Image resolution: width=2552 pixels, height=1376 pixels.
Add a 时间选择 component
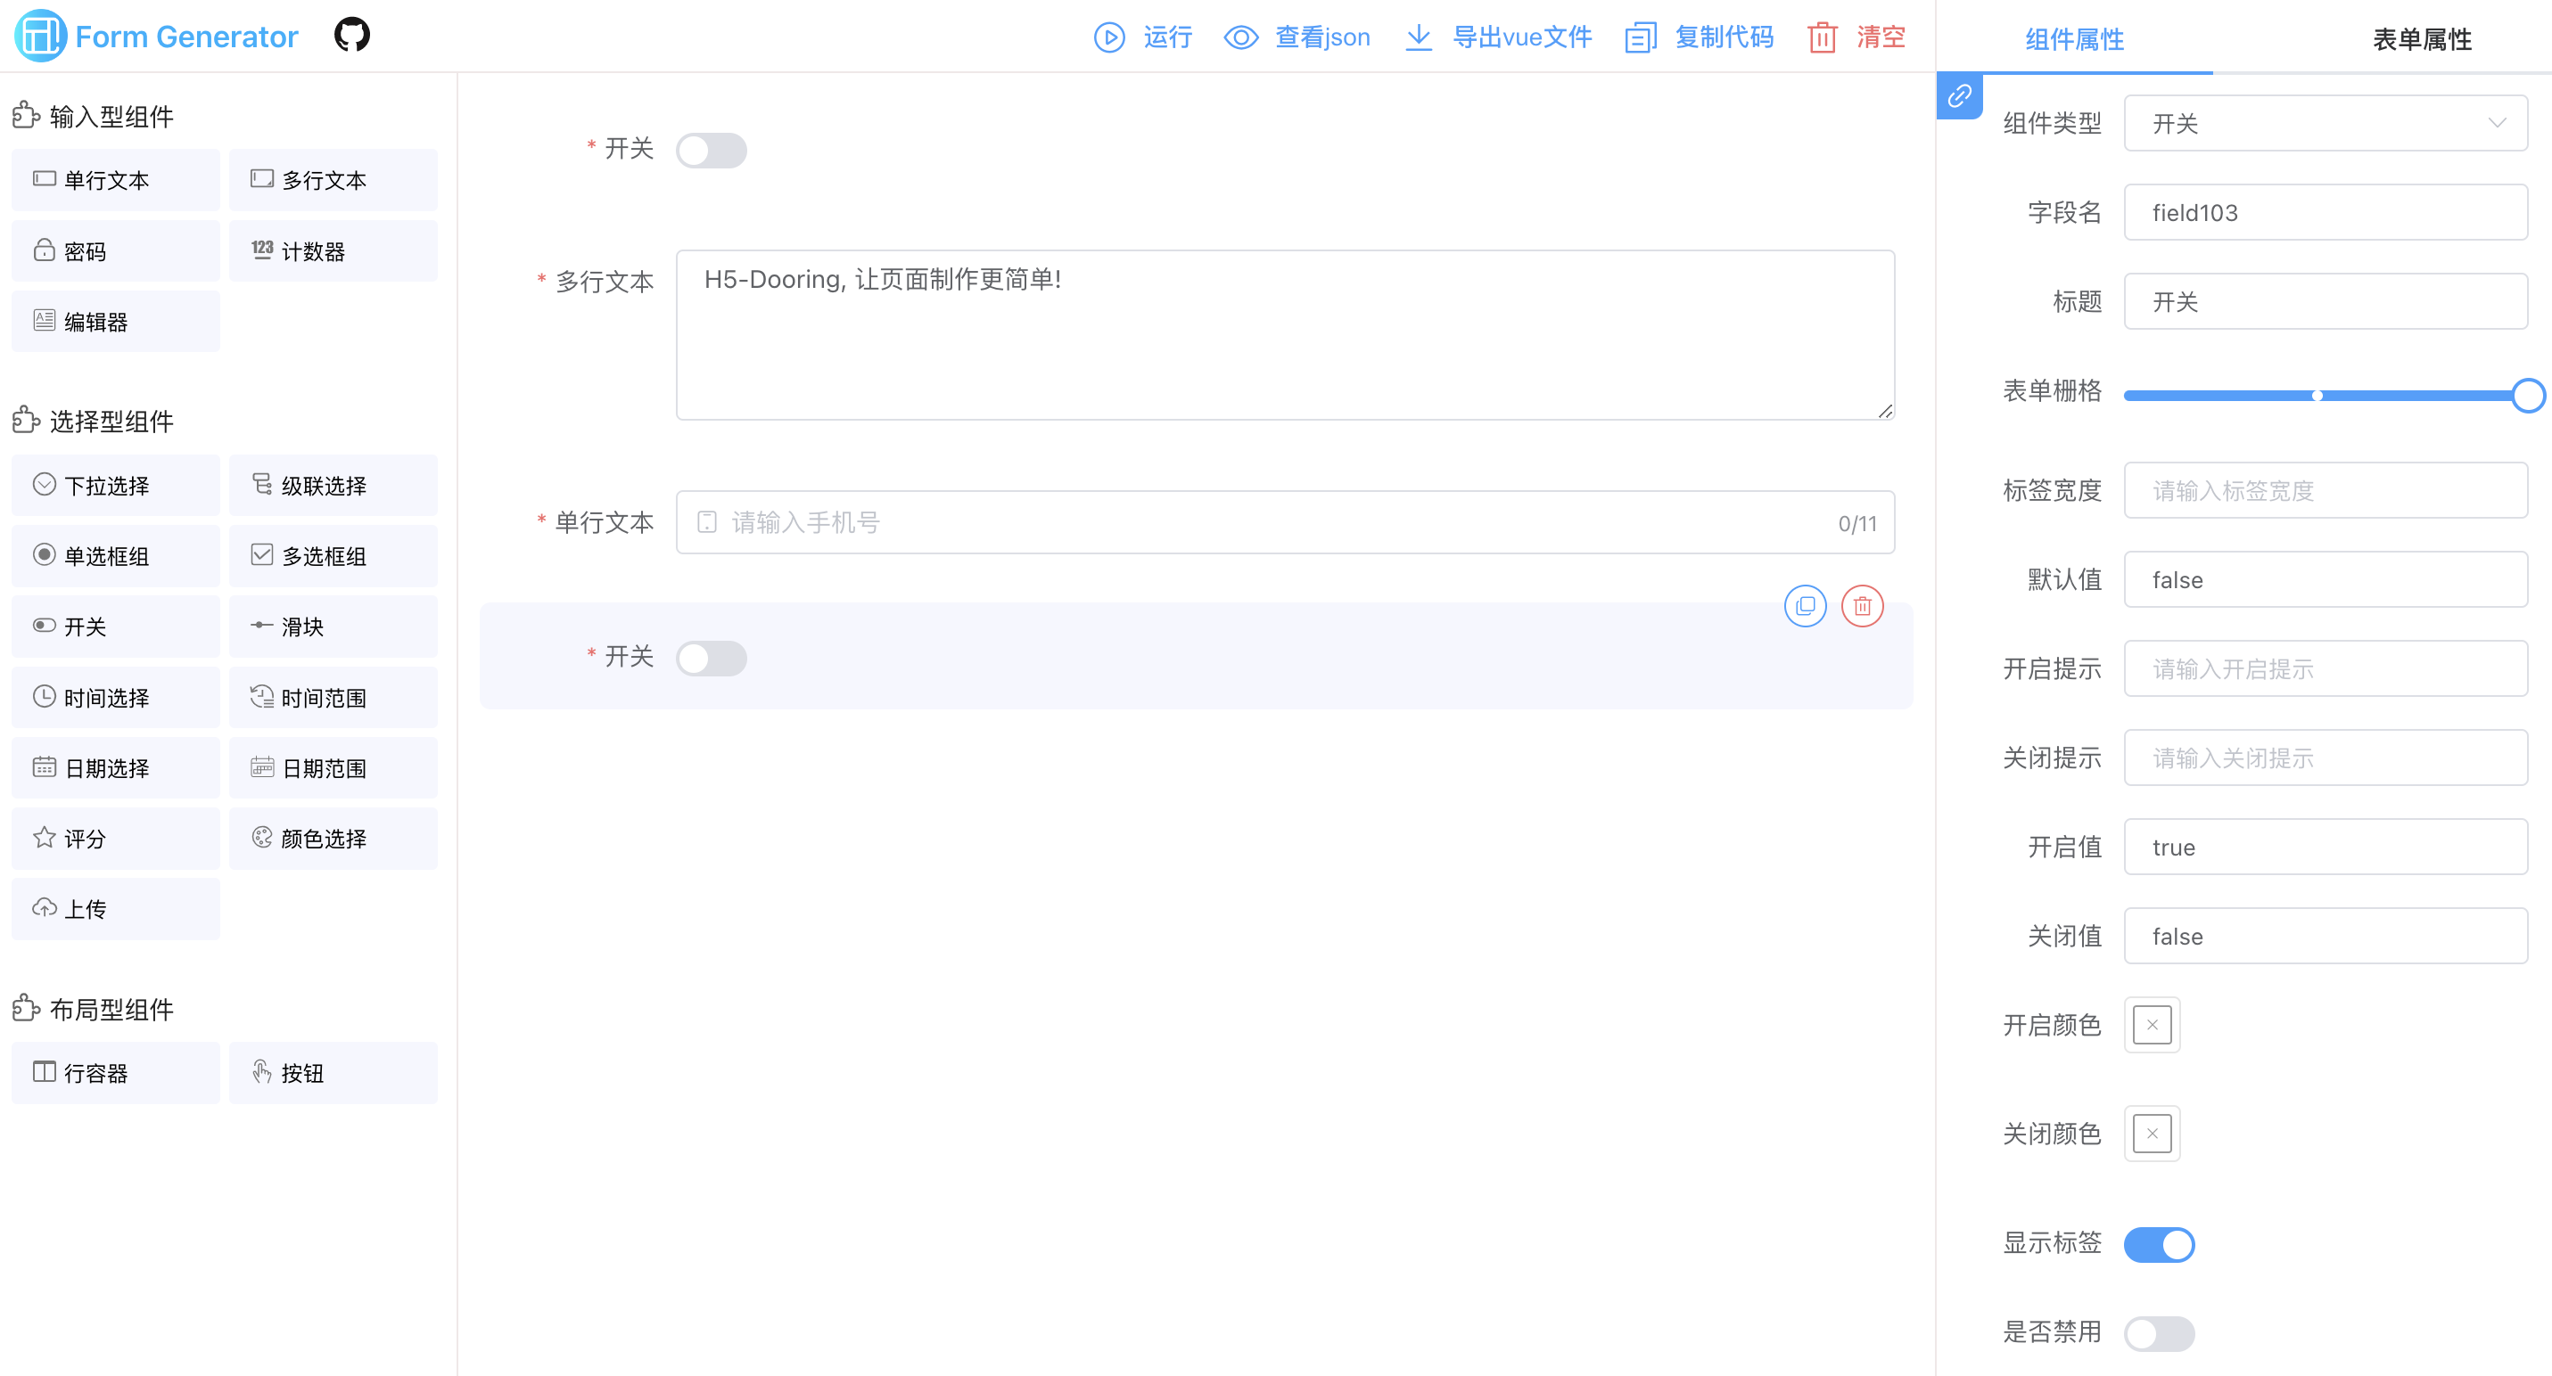coord(116,697)
